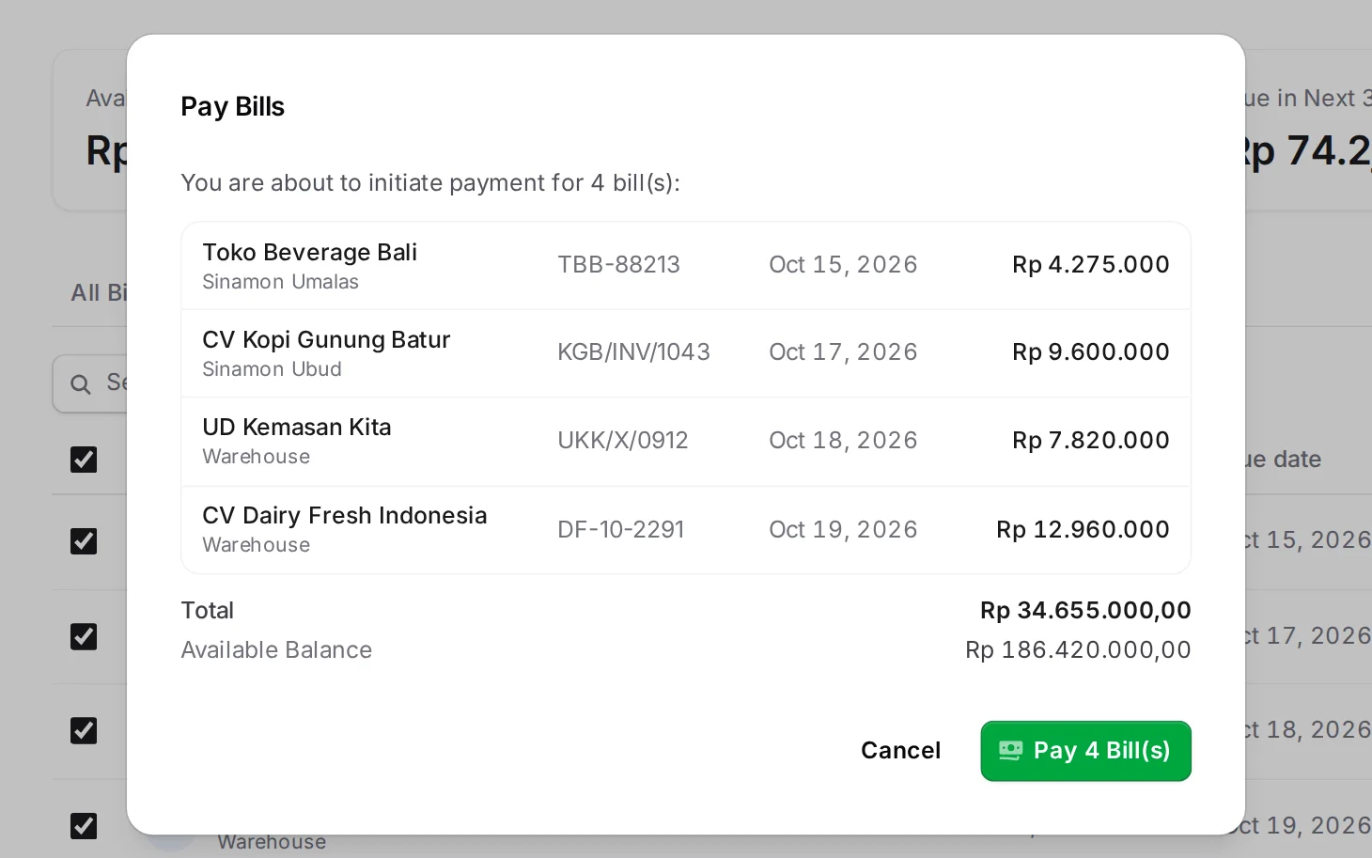Select the CV Kopi Gunung Batur vendor name
The image size is (1372, 858).
326,339
